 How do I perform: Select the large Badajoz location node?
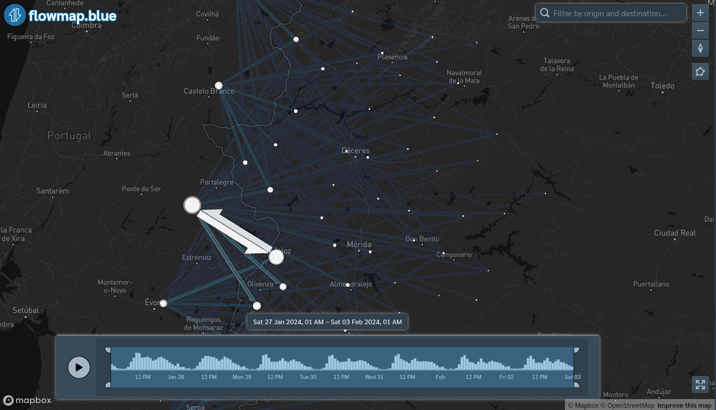point(276,257)
